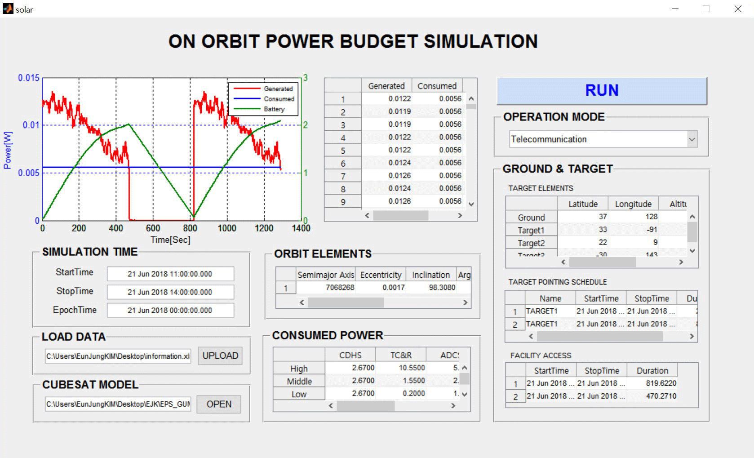Image resolution: width=754 pixels, height=458 pixels.
Task: Click High row TC&R value 10.5500
Action: [x=401, y=368]
